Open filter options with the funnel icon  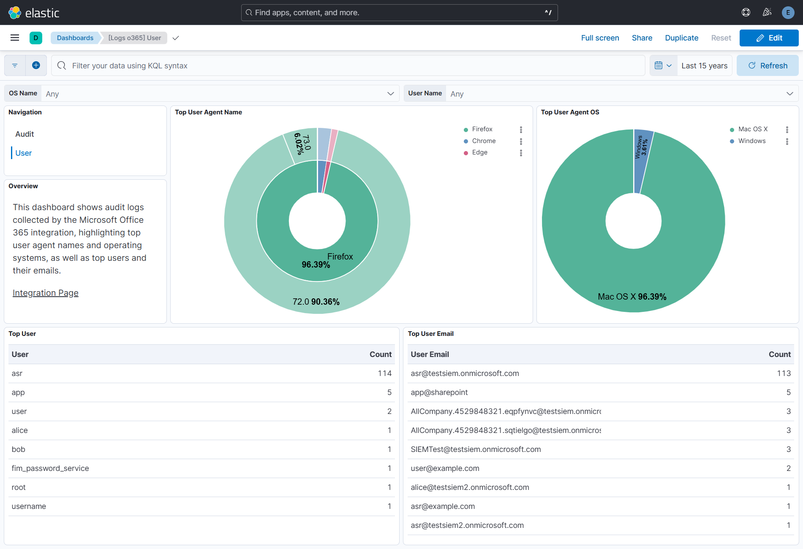pos(15,65)
